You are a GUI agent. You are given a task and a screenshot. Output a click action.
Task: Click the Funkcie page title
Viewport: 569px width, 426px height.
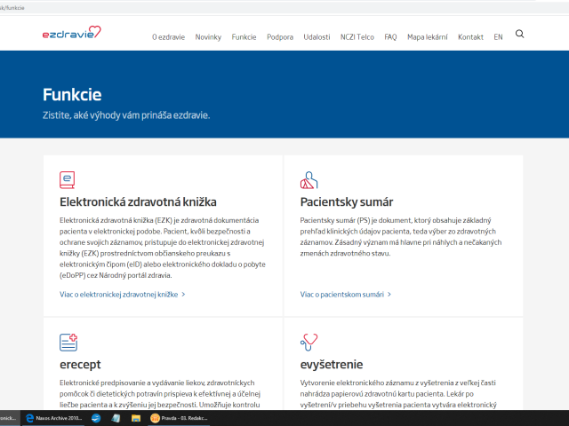[72, 95]
